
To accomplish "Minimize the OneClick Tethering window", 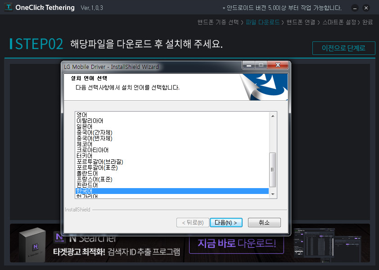I will pos(355,8).
